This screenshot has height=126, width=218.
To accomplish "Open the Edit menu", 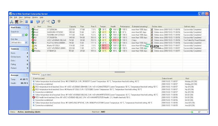I will pos(16,17).
